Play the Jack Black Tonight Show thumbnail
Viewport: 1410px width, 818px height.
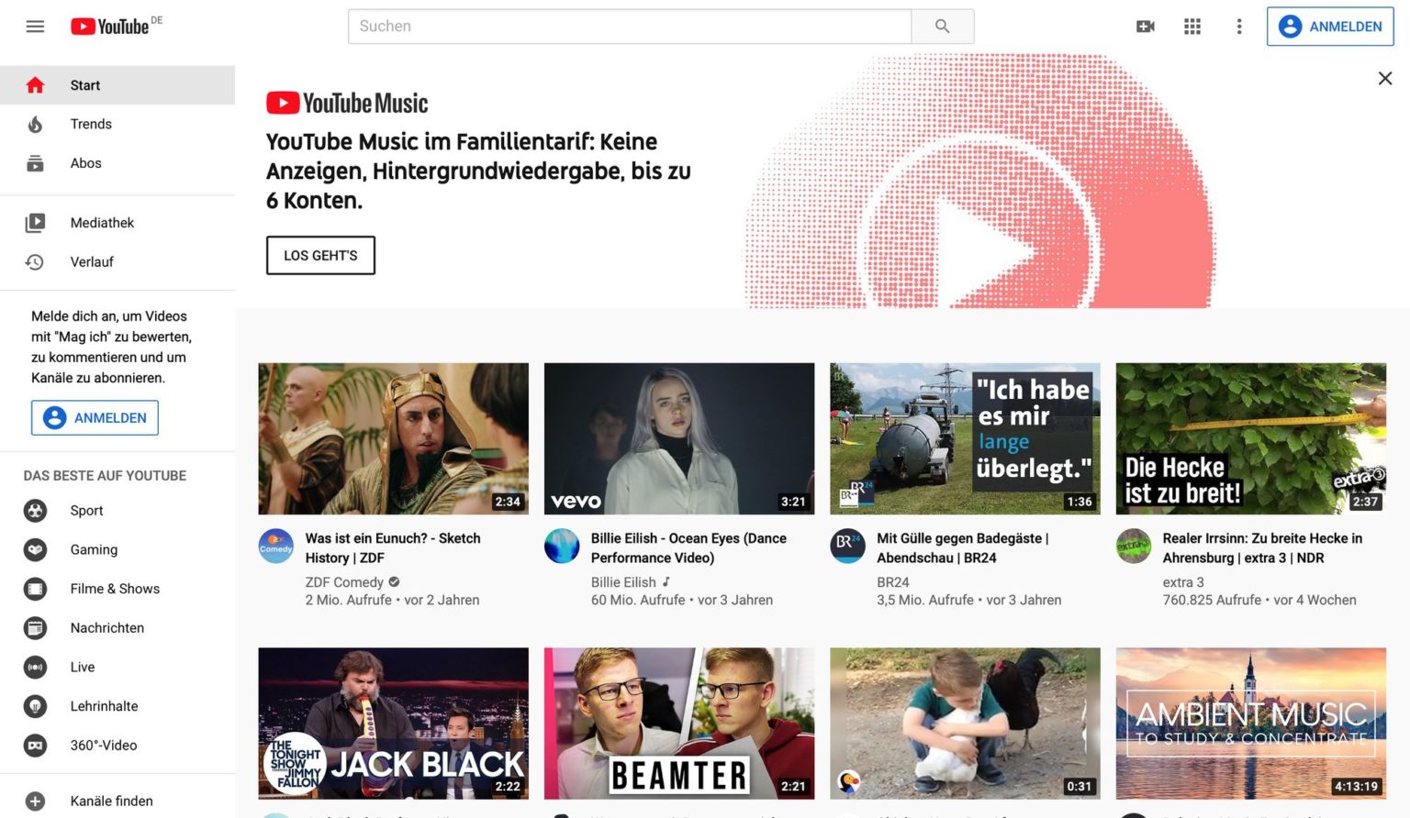pyautogui.click(x=393, y=723)
